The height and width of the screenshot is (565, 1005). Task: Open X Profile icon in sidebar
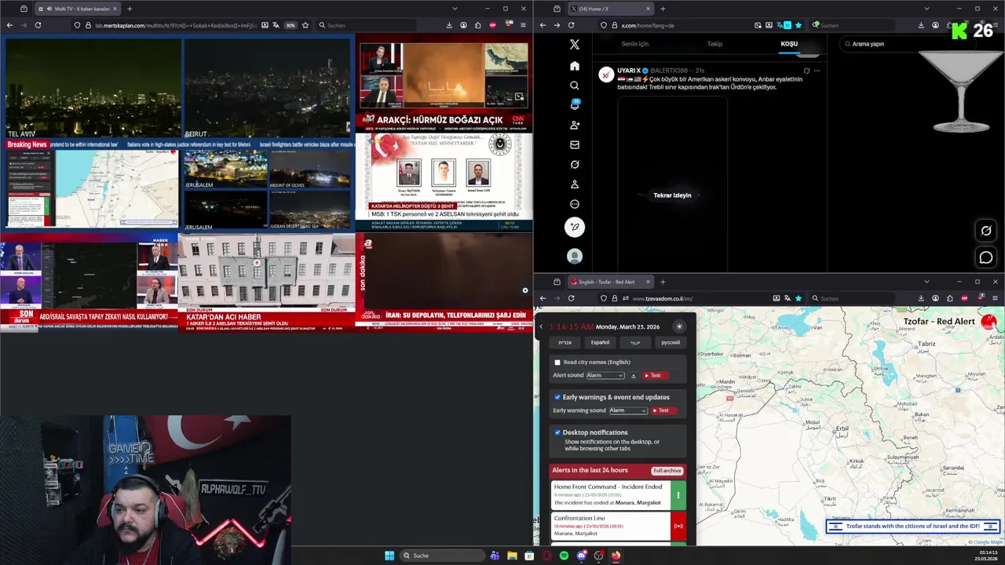pos(575,184)
